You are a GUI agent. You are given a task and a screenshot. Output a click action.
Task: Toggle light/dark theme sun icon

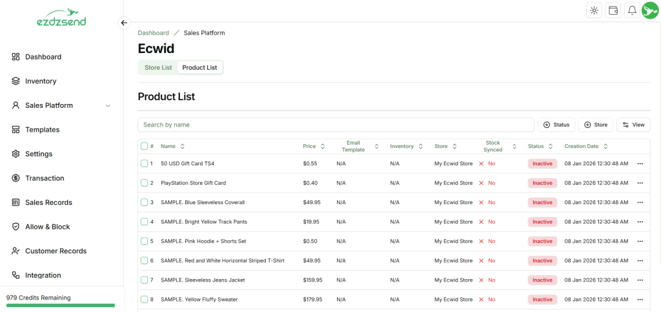(594, 10)
